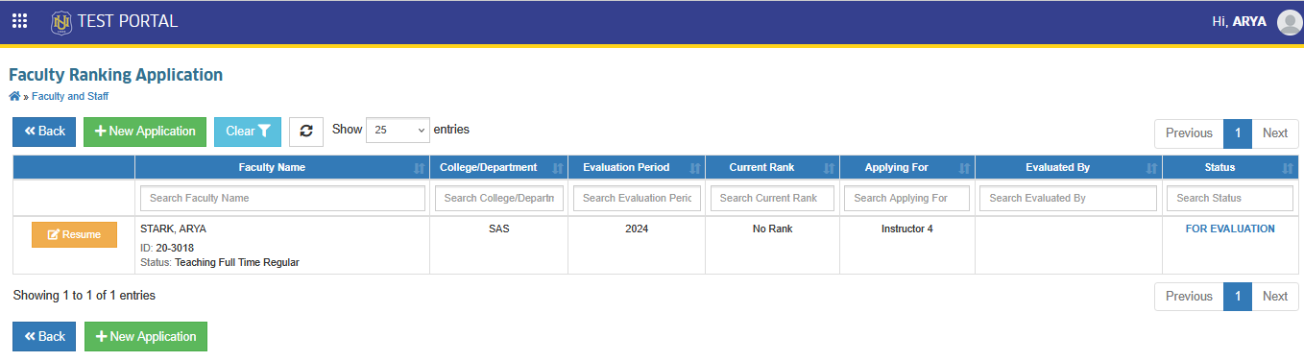
Task: Go to Next page in top pagination
Action: (1274, 133)
